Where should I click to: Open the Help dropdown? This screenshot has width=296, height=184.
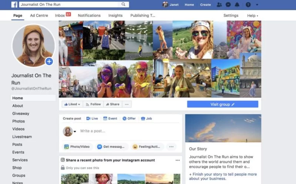tap(253, 16)
